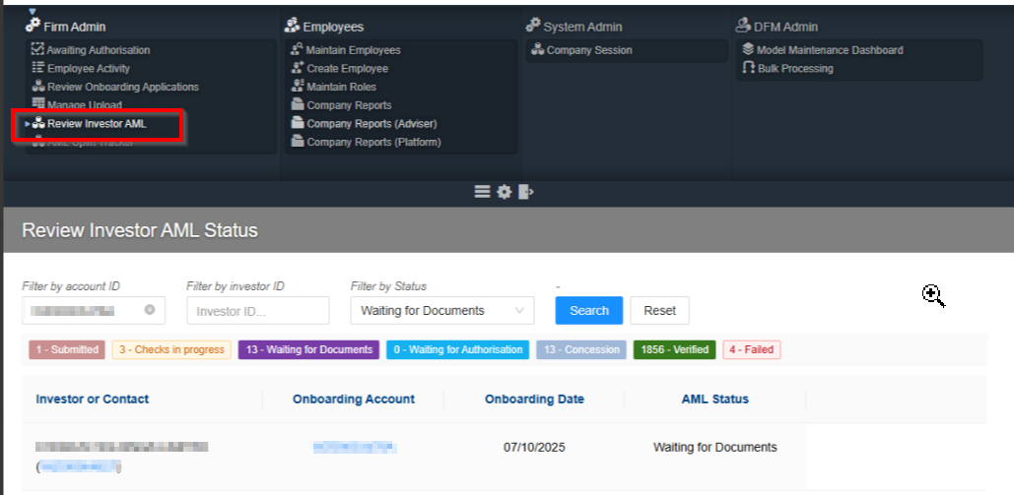Click the System Admin gears icon
1014x495 pixels.
(x=533, y=26)
